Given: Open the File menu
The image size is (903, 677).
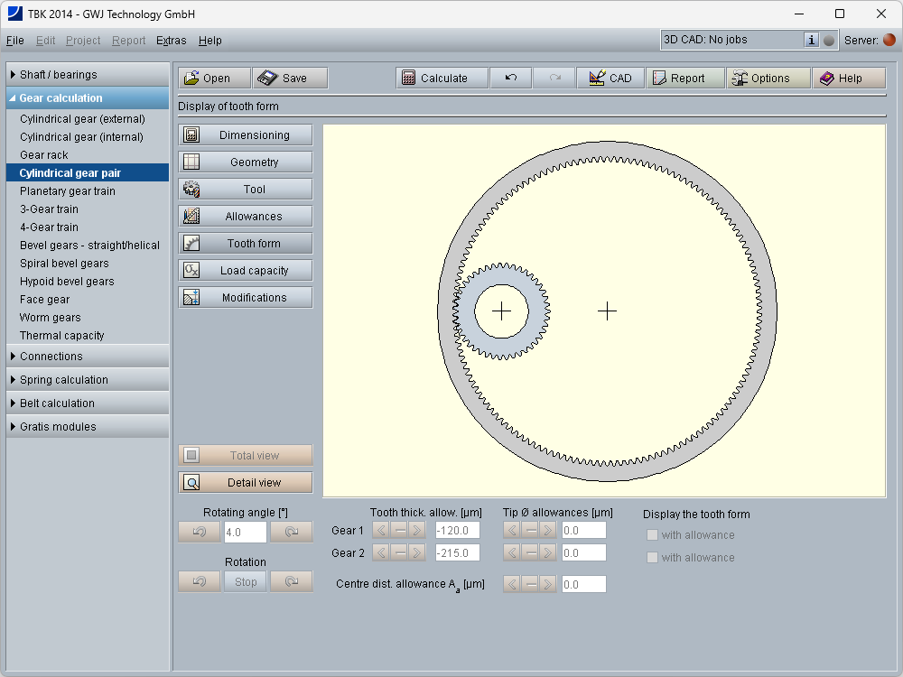Looking at the screenshot, I should tap(15, 41).
